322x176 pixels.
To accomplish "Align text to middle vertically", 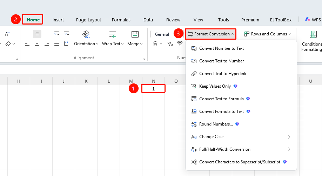I will (37, 34).
